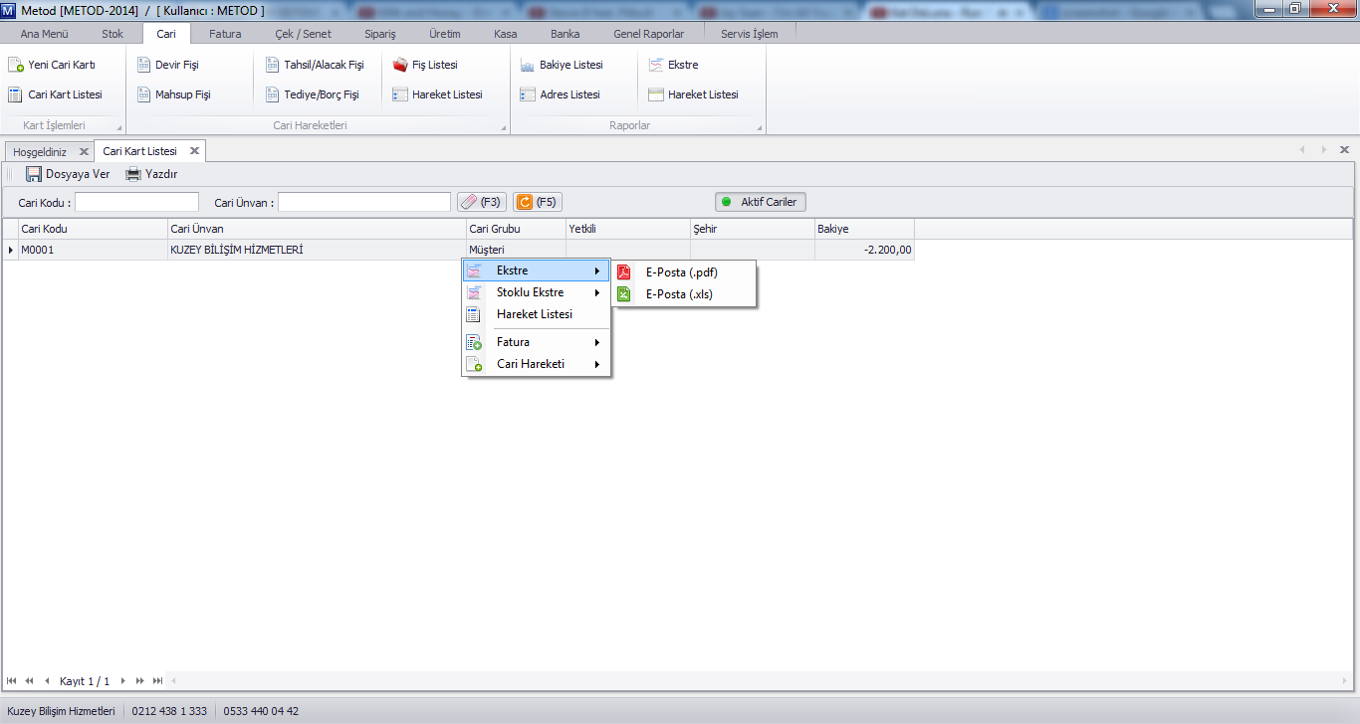
Task: Click the Fiş Listesi icon
Action: pyautogui.click(x=400, y=65)
